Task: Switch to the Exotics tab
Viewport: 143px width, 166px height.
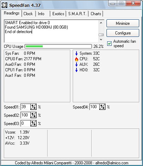Action: click(x=58, y=14)
